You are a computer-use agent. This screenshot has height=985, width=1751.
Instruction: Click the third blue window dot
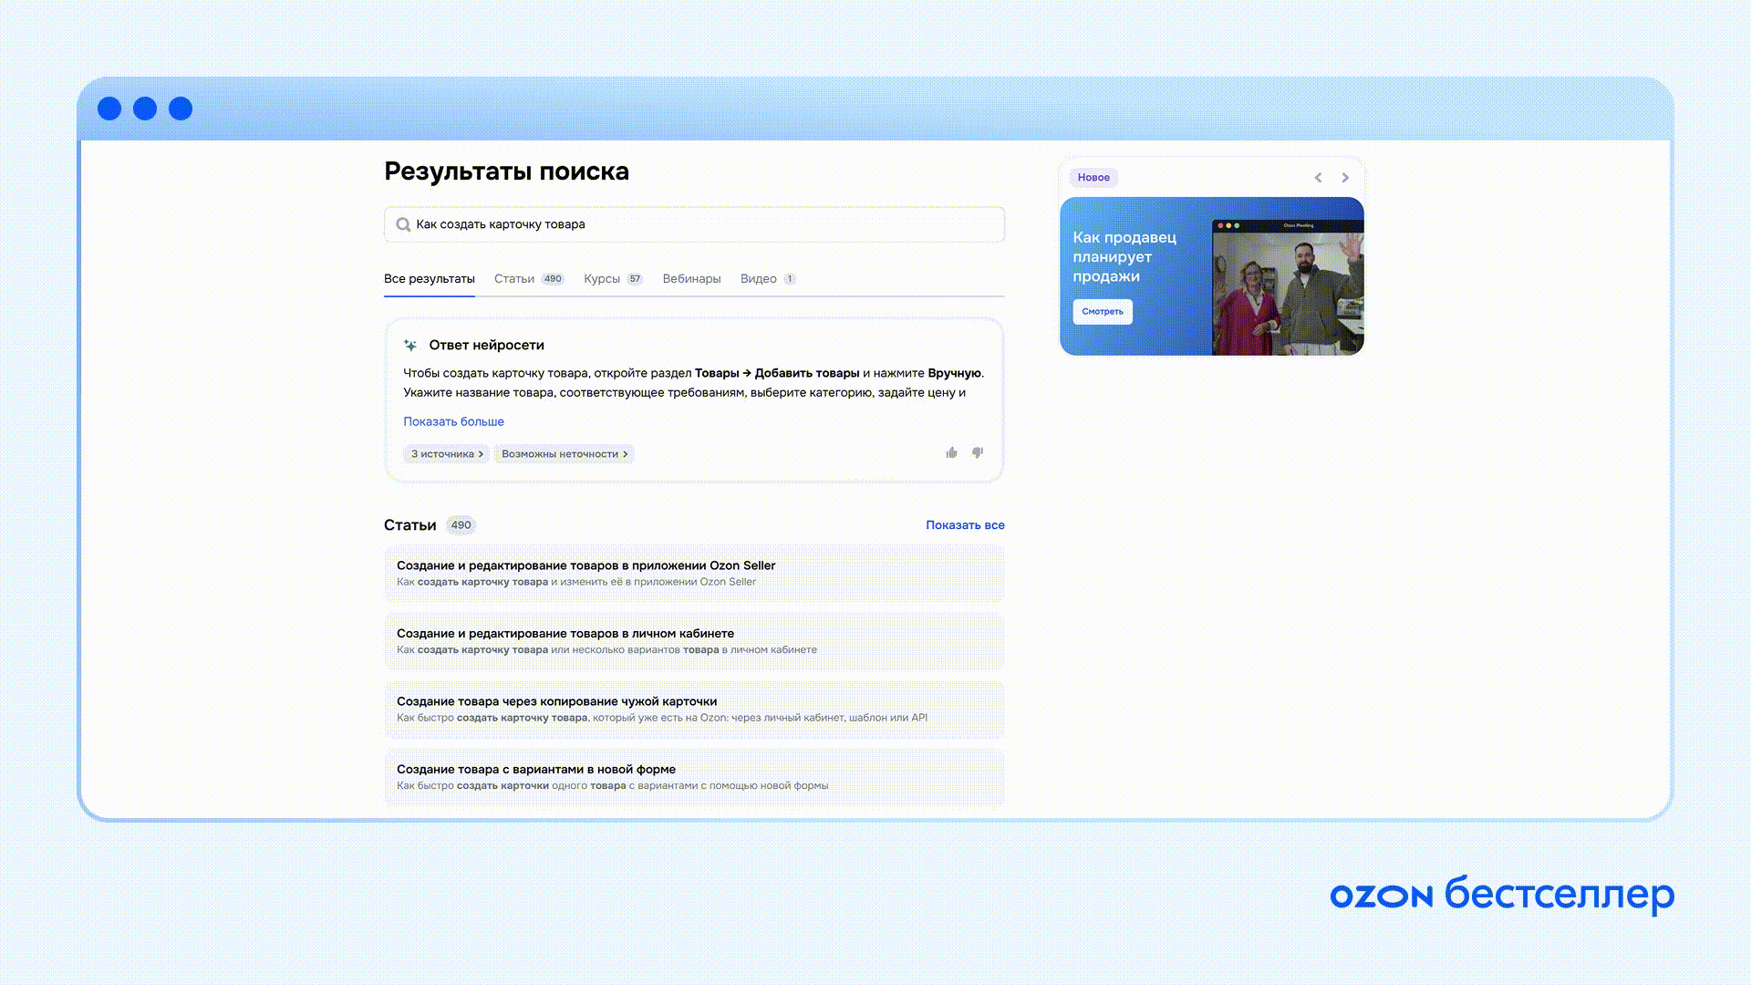(181, 109)
